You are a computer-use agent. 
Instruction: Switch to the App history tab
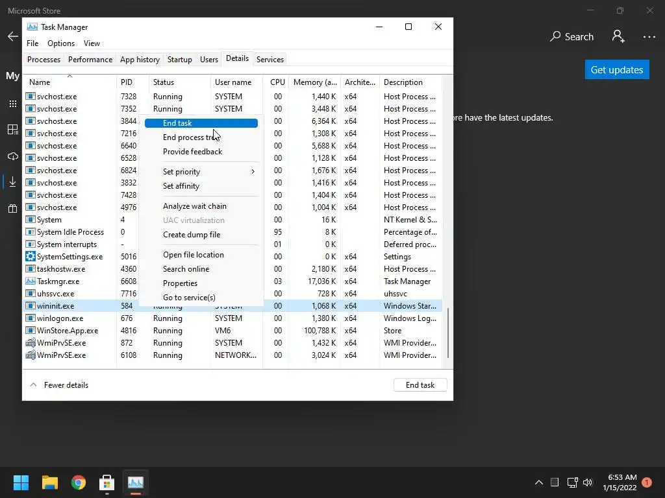click(140, 59)
